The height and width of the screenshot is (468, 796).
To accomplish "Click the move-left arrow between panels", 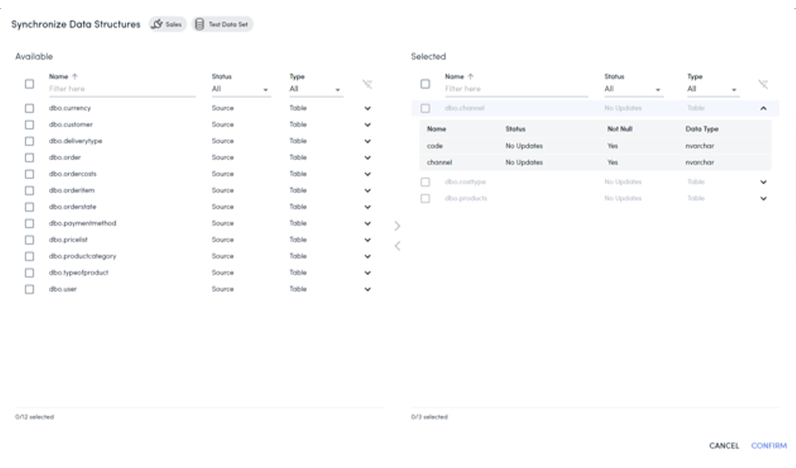I will (x=397, y=246).
